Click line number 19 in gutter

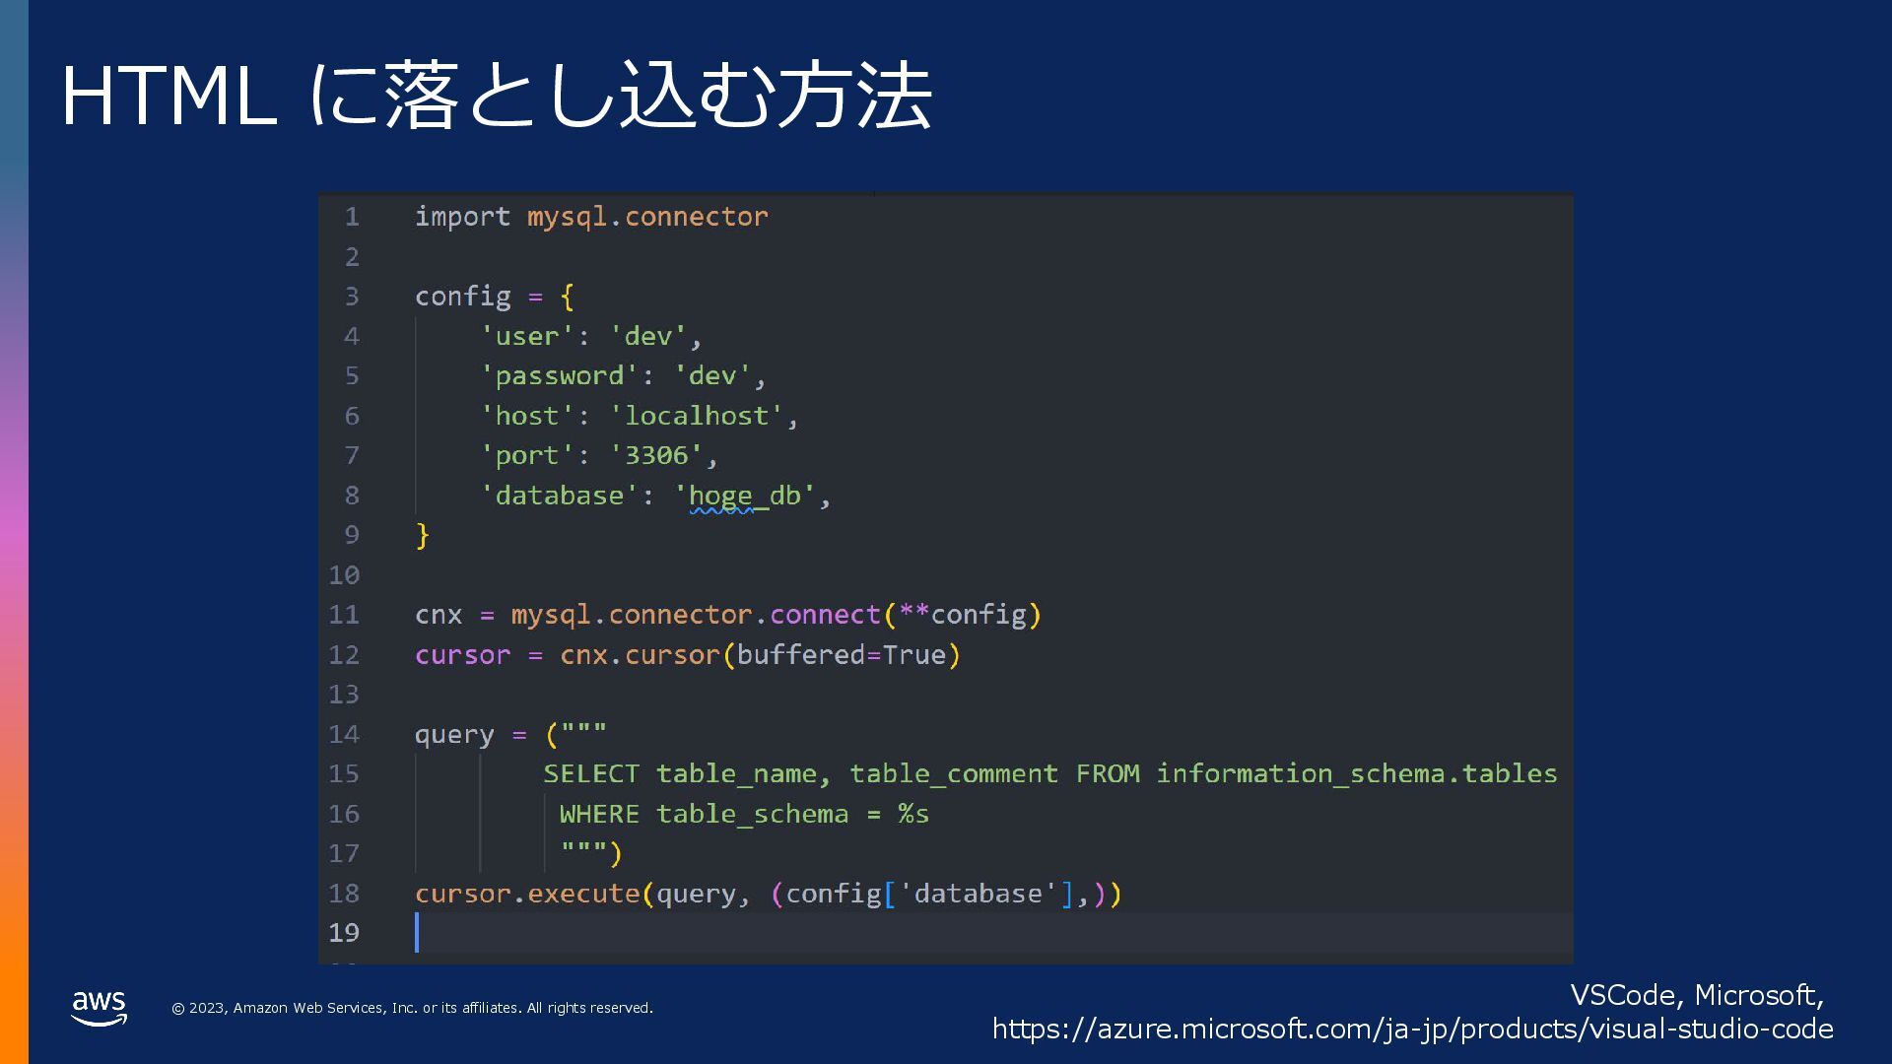coord(344,932)
